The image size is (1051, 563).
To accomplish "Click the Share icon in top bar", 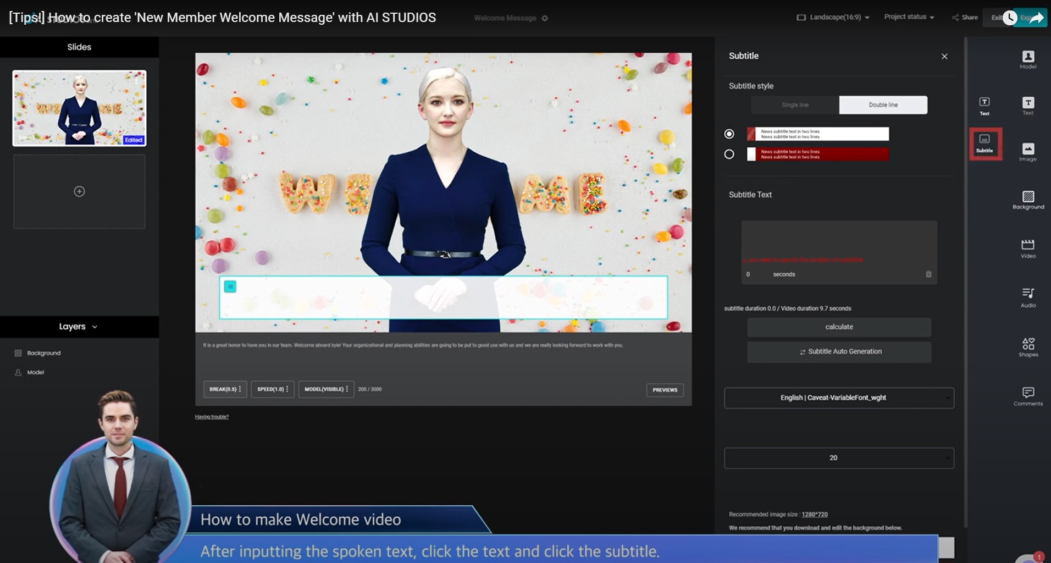I will coord(965,18).
